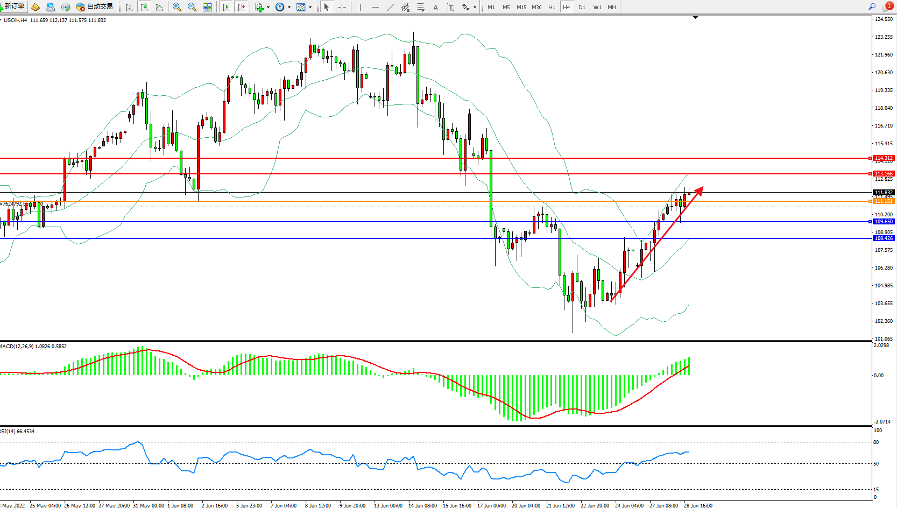Toggle chart shift button
The height and width of the screenshot is (508, 897).
pyautogui.click(x=241, y=7)
